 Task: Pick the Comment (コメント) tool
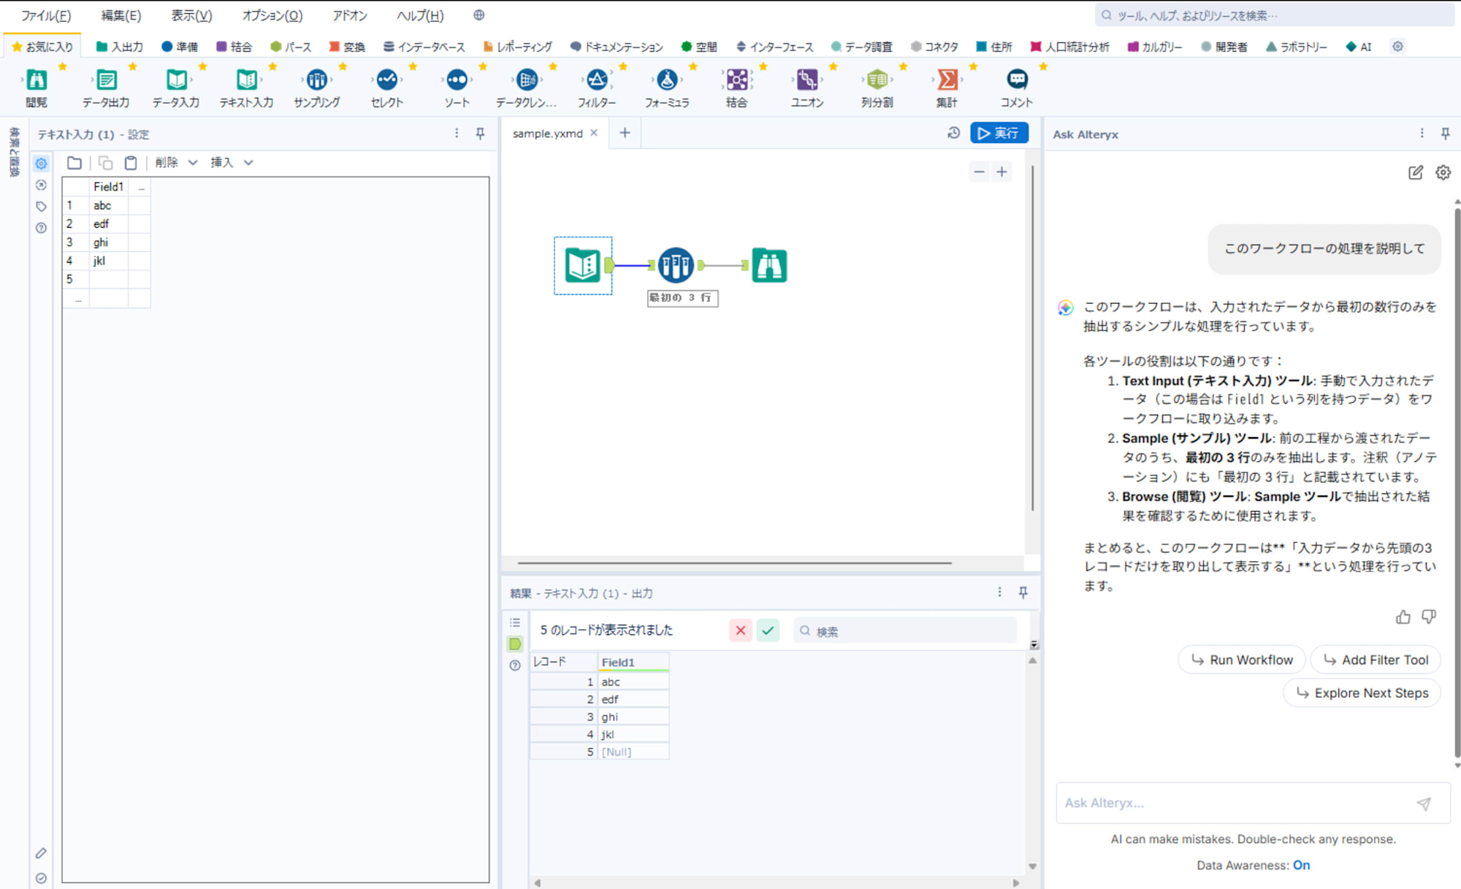pyautogui.click(x=1017, y=86)
